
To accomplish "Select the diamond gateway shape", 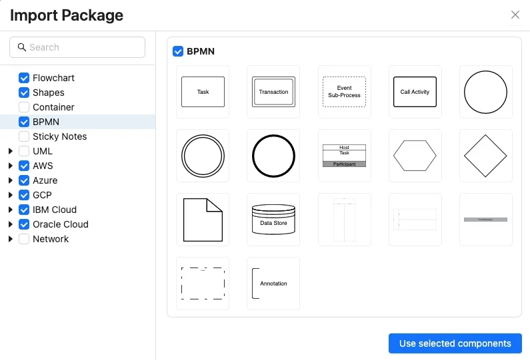I will pyautogui.click(x=486, y=156).
